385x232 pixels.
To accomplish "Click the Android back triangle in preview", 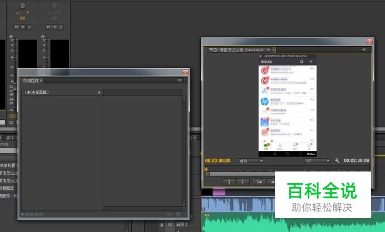I will click(x=274, y=154).
